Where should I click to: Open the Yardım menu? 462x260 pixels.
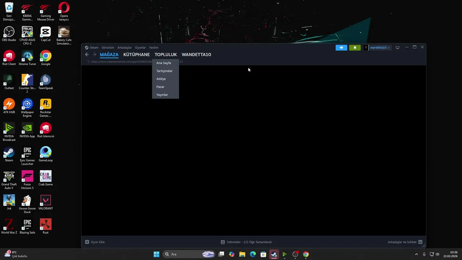click(x=154, y=48)
